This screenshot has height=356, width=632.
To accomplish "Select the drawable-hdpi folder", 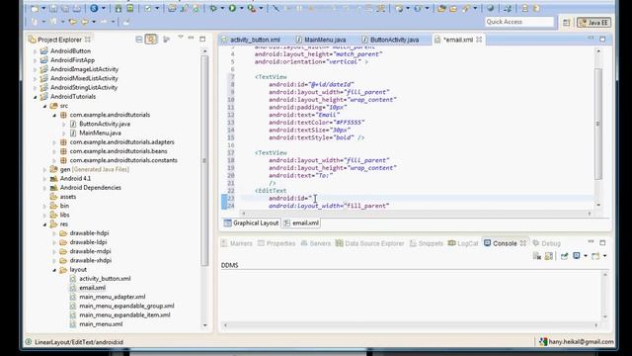I will click(89, 233).
